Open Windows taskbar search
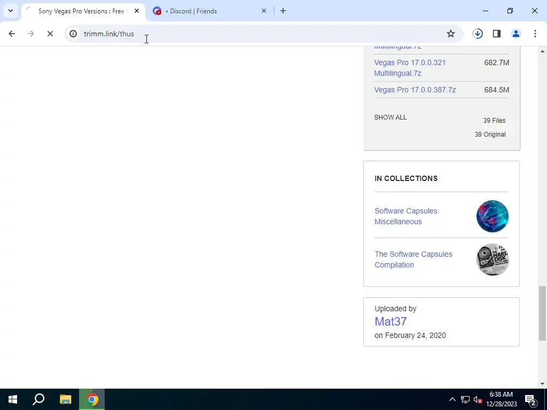The width and height of the screenshot is (547, 410). [x=38, y=399]
